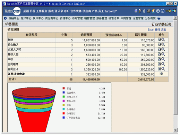Screen dimensions: 180x135
Task: Click the key icon in header toolbar
Action: point(168,11)
